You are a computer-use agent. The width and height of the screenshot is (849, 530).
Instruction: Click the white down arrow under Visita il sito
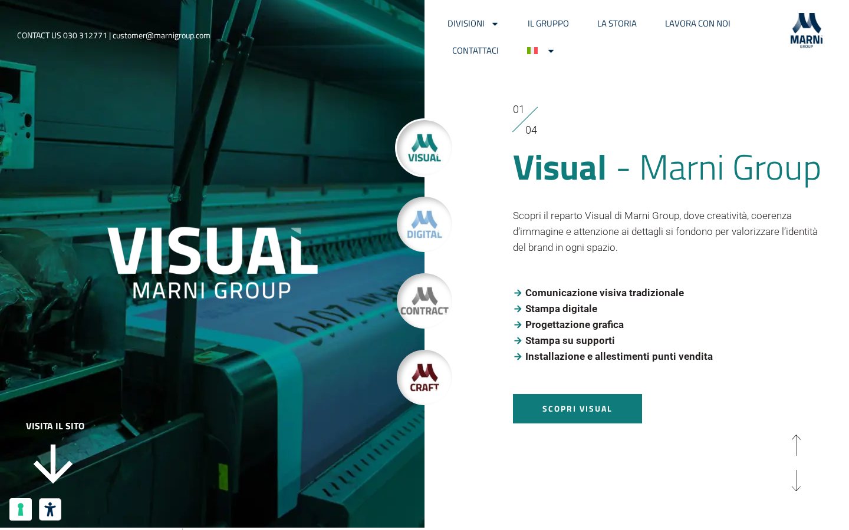click(53, 464)
